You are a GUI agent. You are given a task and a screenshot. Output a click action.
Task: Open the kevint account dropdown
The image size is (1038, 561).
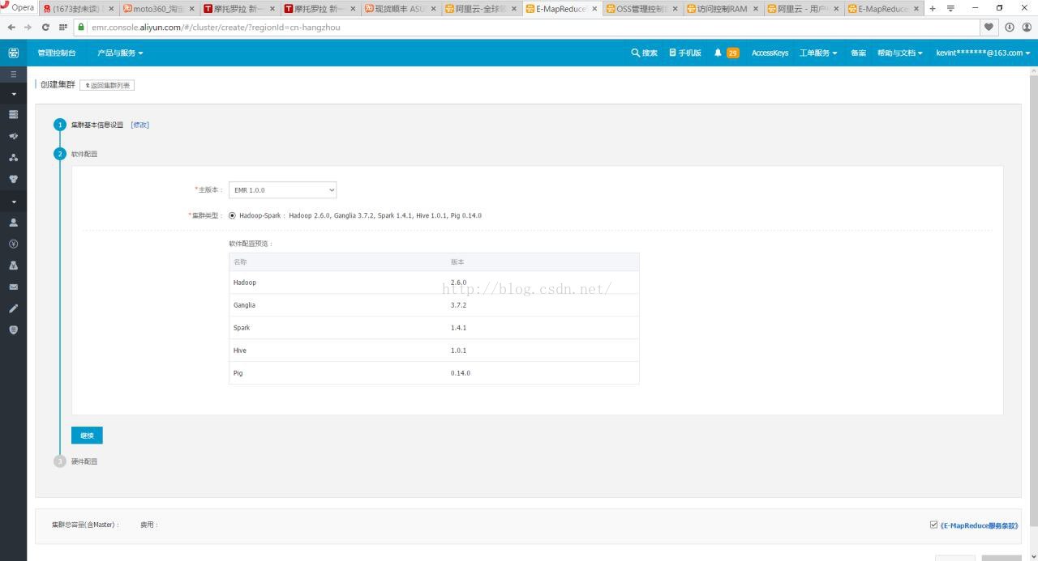[983, 53]
